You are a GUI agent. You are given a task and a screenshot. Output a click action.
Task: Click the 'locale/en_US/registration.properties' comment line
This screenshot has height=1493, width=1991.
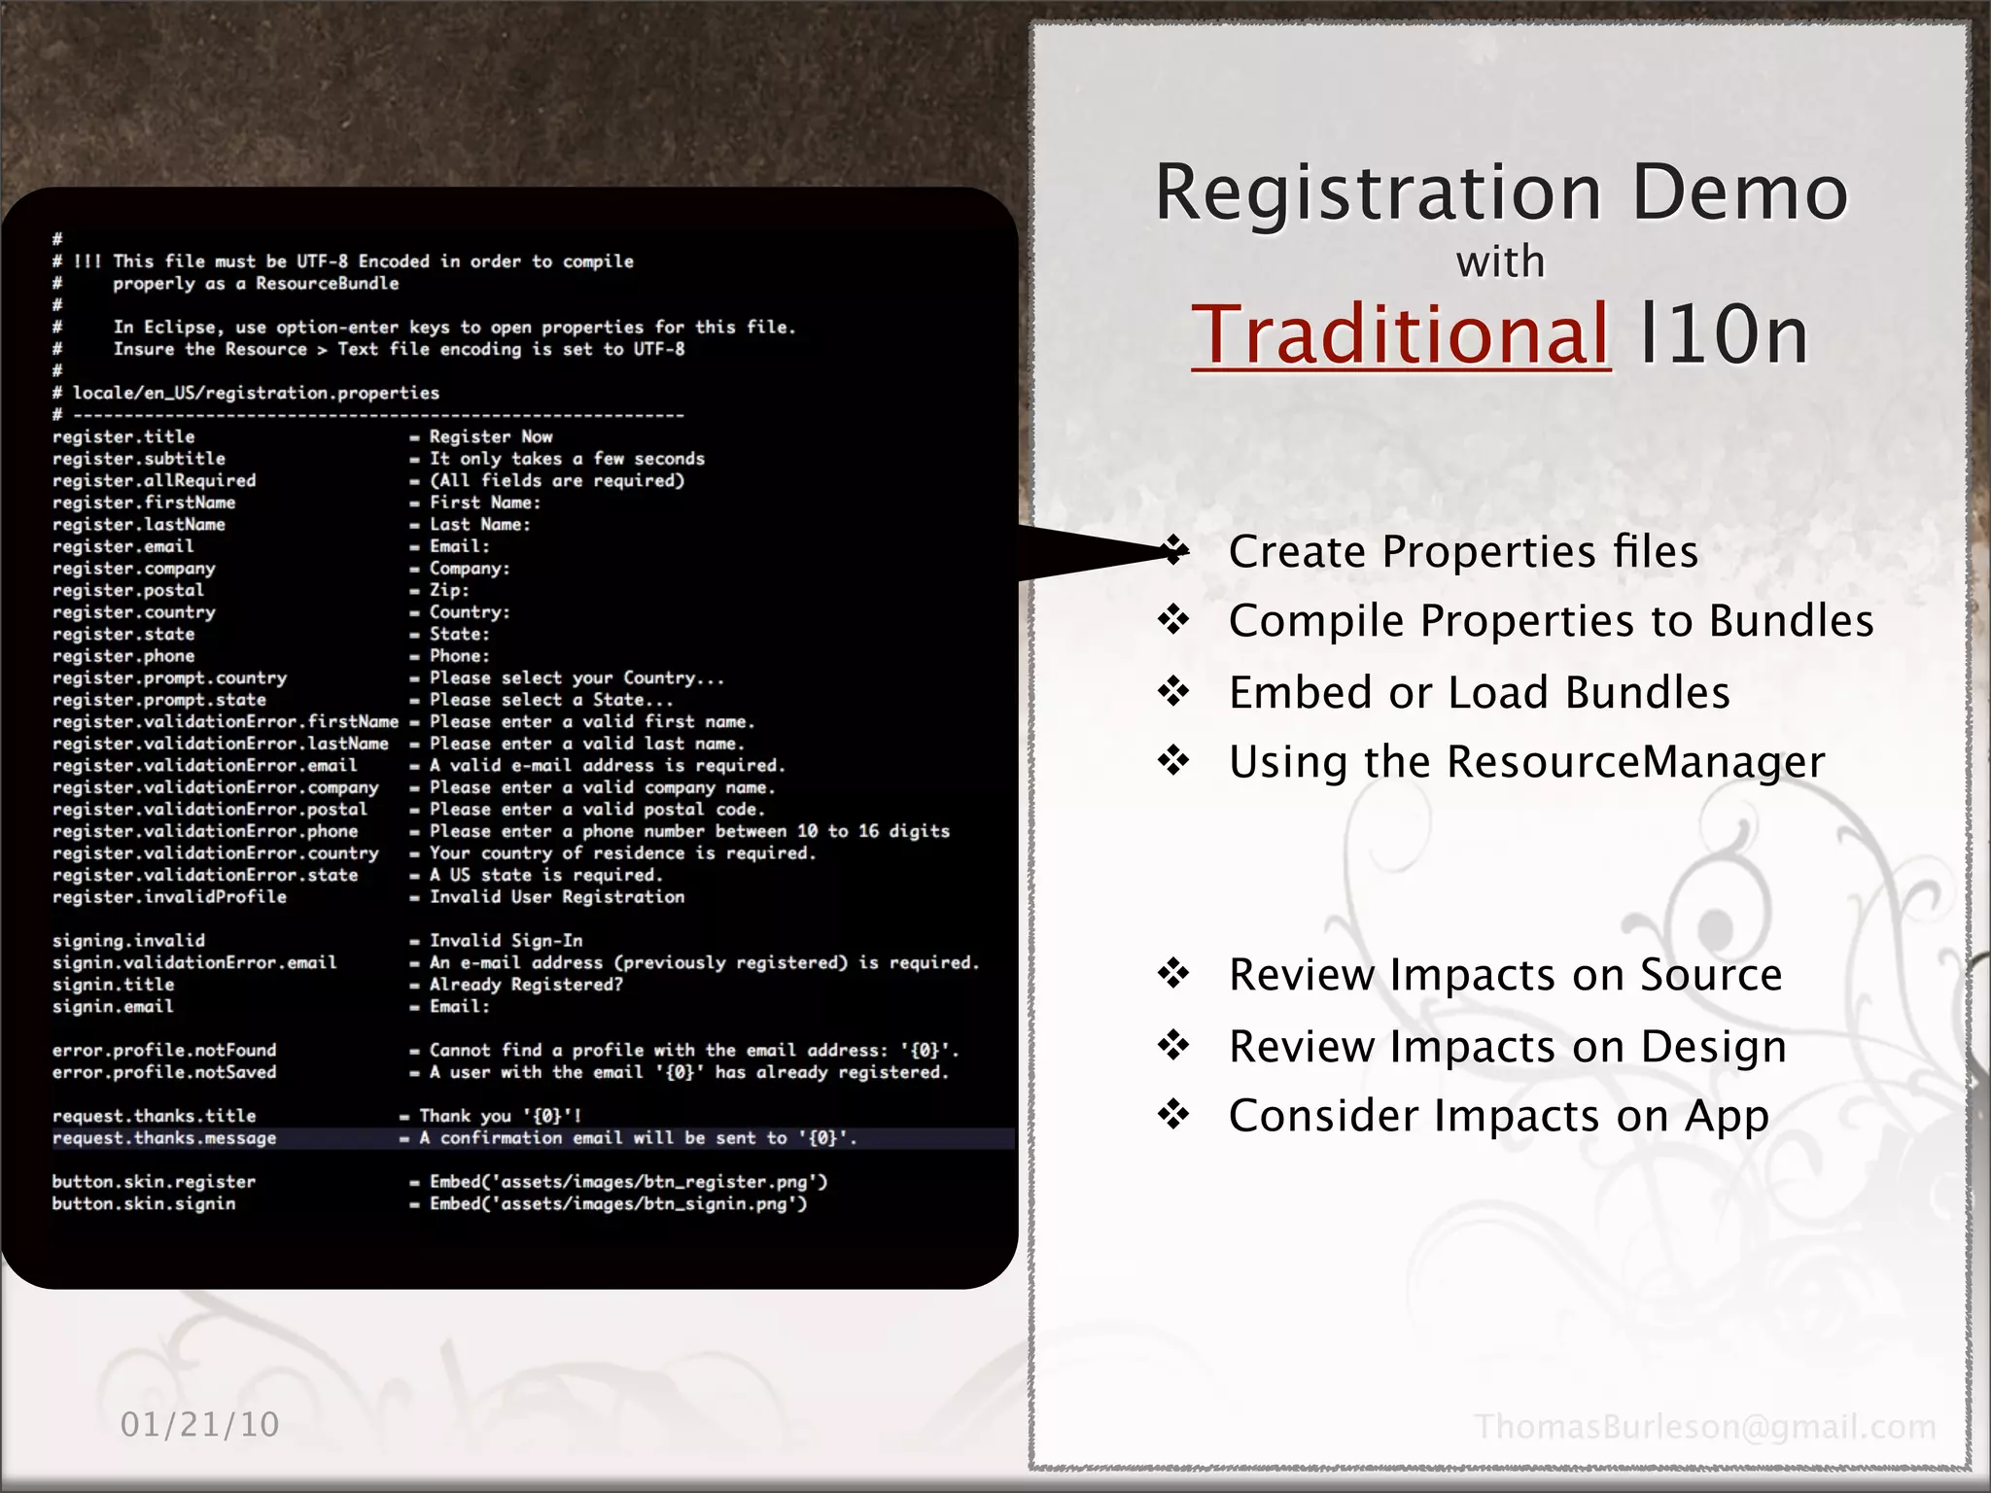click(x=246, y=394)
